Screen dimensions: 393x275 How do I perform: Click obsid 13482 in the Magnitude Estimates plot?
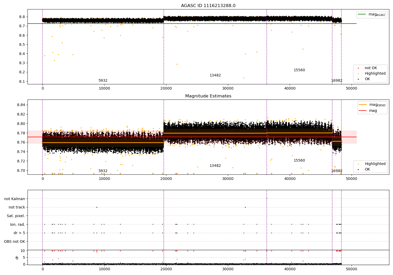coord(215,166)
